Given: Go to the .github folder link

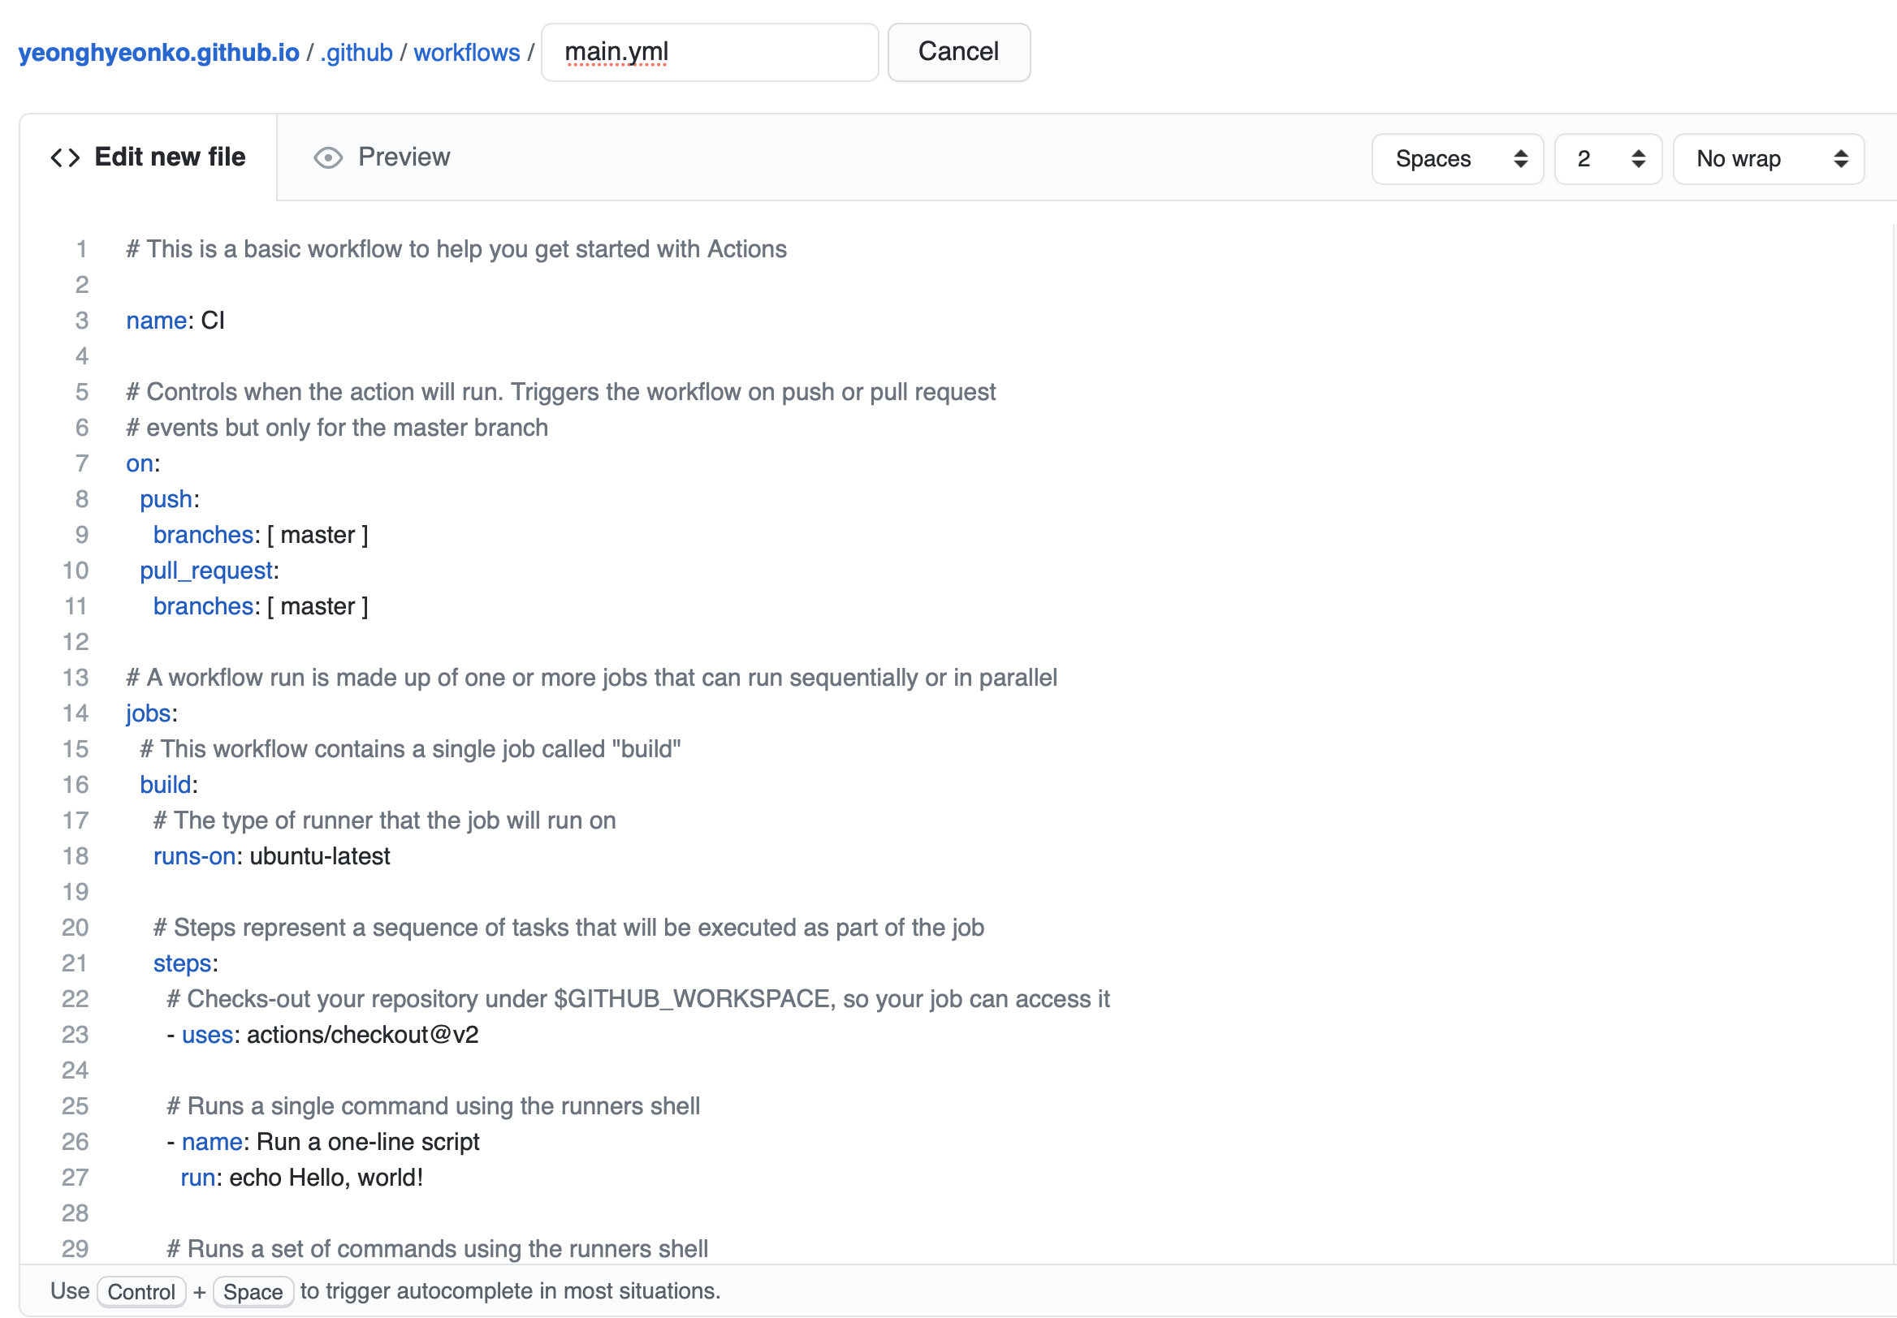Looking at the screenshot, I should [x=356, y=52].
